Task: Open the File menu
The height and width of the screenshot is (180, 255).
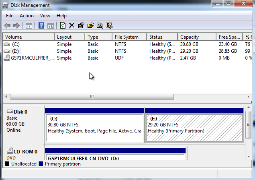Action: pyautogui.click(x=10, y=16)
